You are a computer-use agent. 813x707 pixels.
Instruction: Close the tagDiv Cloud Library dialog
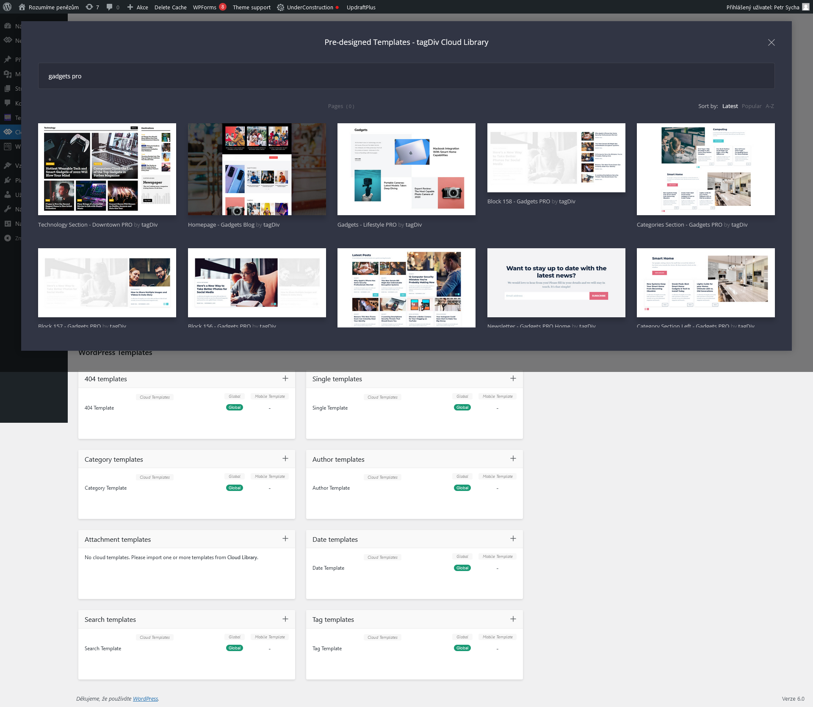[772, 42]
